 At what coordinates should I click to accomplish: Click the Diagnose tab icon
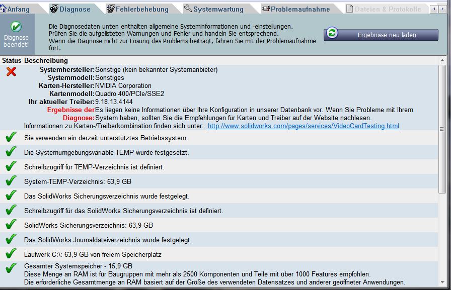(54, 9)
